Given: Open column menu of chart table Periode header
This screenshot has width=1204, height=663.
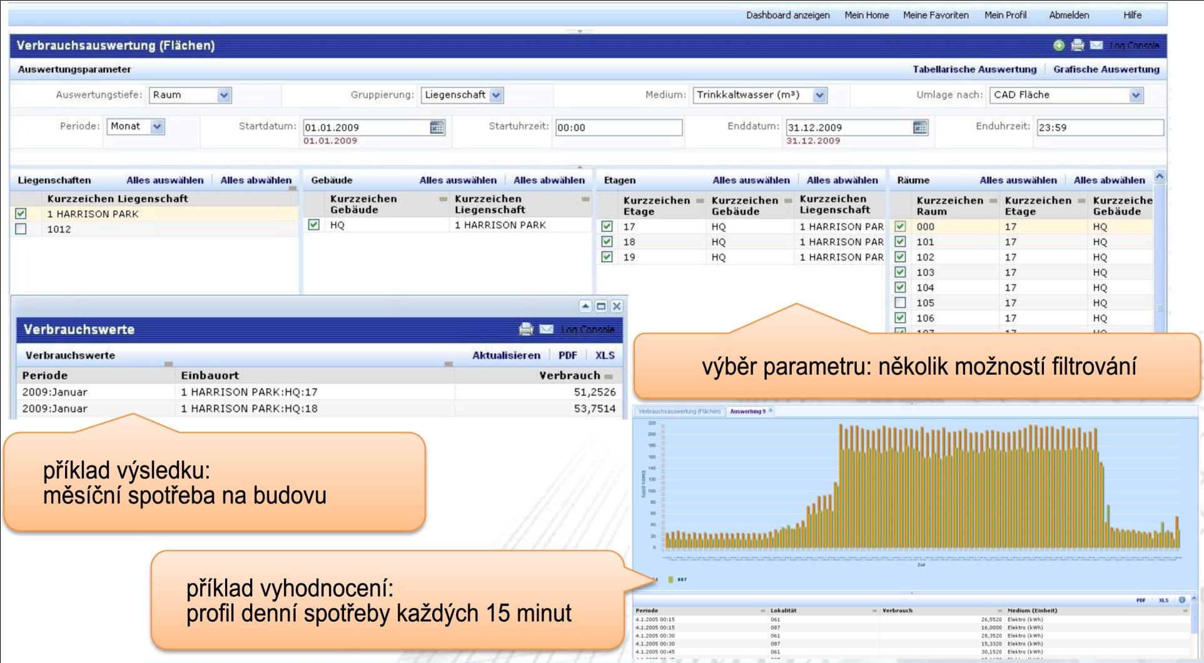Looking at the screenshot, I should (763, 610).
